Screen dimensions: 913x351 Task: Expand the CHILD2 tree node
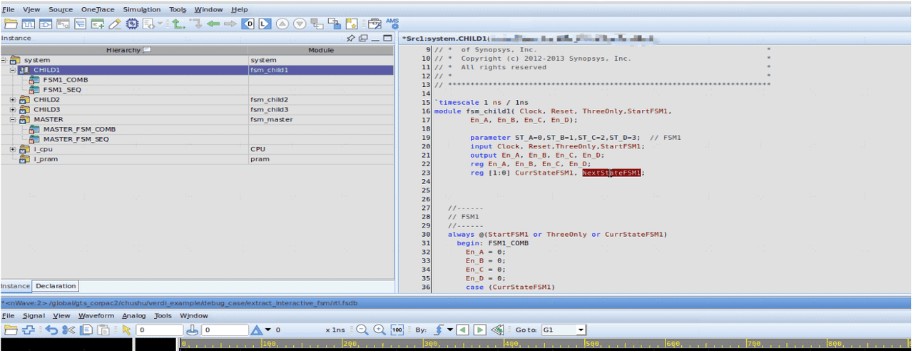[x=13, y=100]
